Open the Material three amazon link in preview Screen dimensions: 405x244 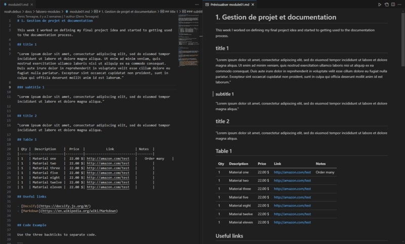tap(292, 189)
